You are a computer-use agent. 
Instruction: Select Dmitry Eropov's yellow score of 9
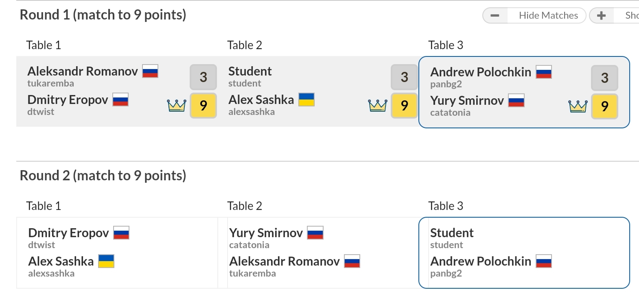coord(203,106)
